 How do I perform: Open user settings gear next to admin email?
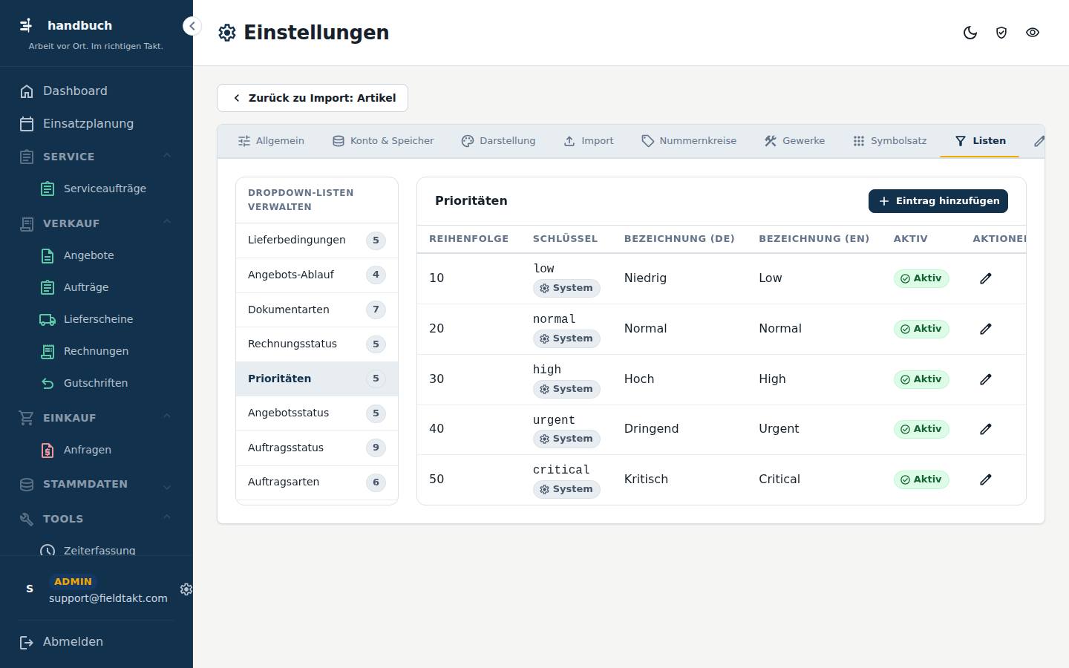186,589
